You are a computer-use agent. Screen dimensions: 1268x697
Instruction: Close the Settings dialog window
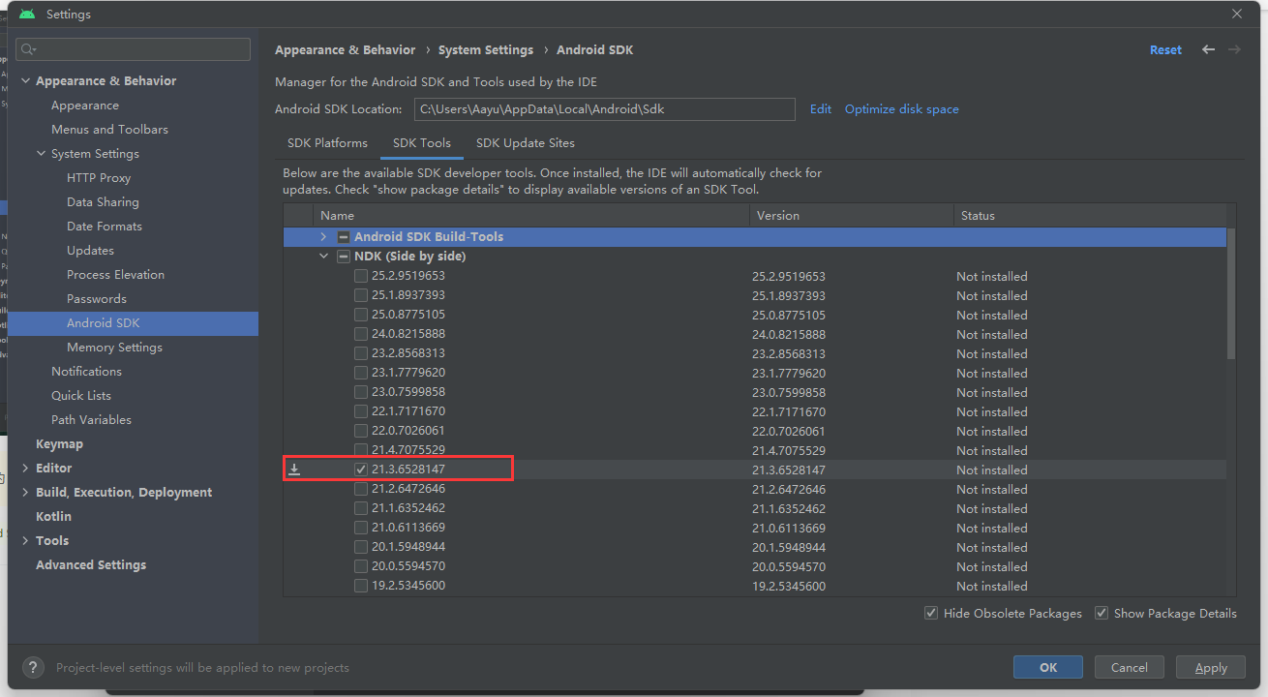1237,14
